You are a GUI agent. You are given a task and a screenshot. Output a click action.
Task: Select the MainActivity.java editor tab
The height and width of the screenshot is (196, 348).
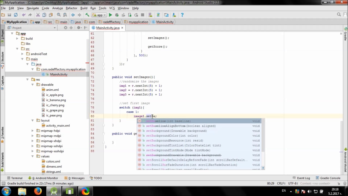[107, 28]
